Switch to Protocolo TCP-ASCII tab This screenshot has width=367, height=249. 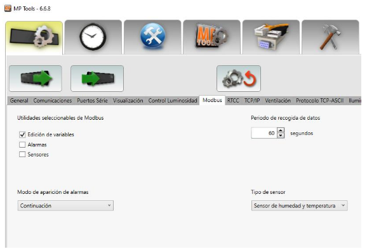pyautogui.click(x=320, y=101)
